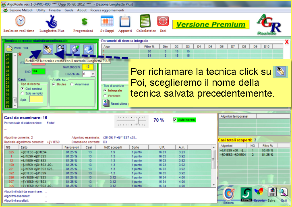Click the Filtro % header in parameters table
Image resolution: width=292 pixels, height=207 pixels.
point(149,47)
